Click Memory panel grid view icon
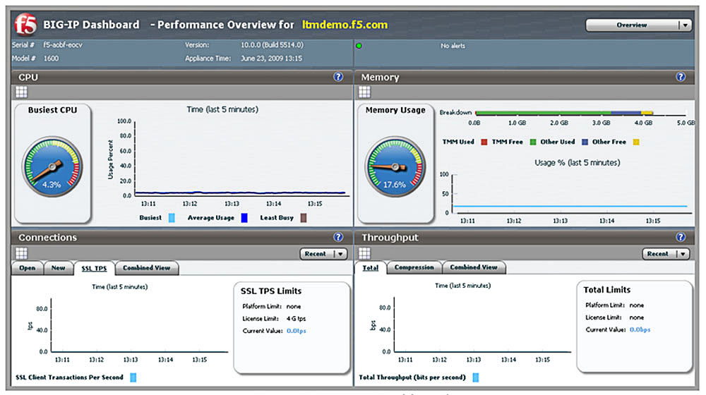This screenshot has height=395, width=706. (x=365, y=92)
